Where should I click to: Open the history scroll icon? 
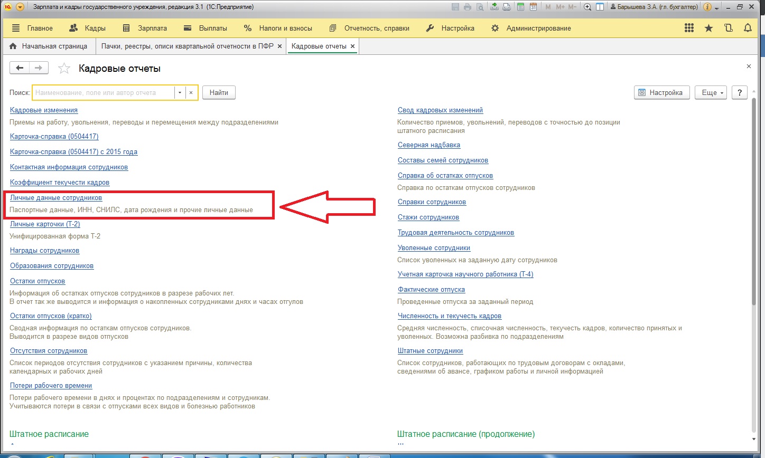click(x=729, y=28)
